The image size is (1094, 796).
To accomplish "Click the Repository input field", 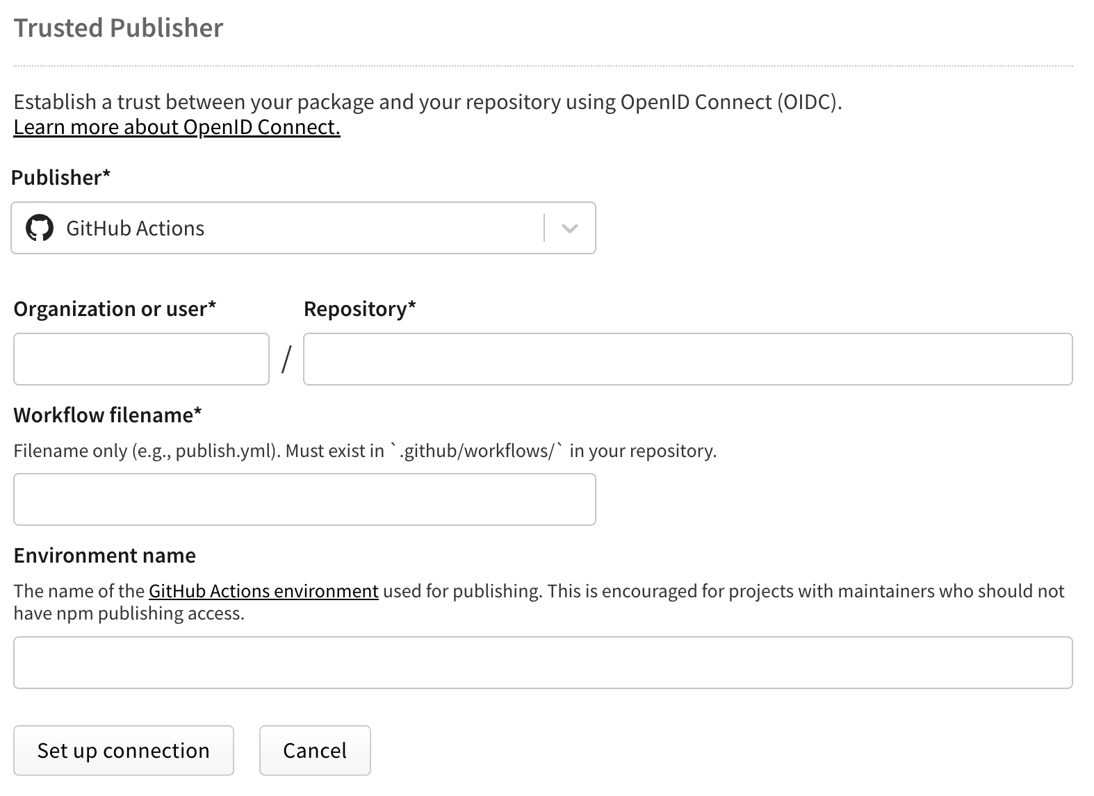I will pos(688,359).
